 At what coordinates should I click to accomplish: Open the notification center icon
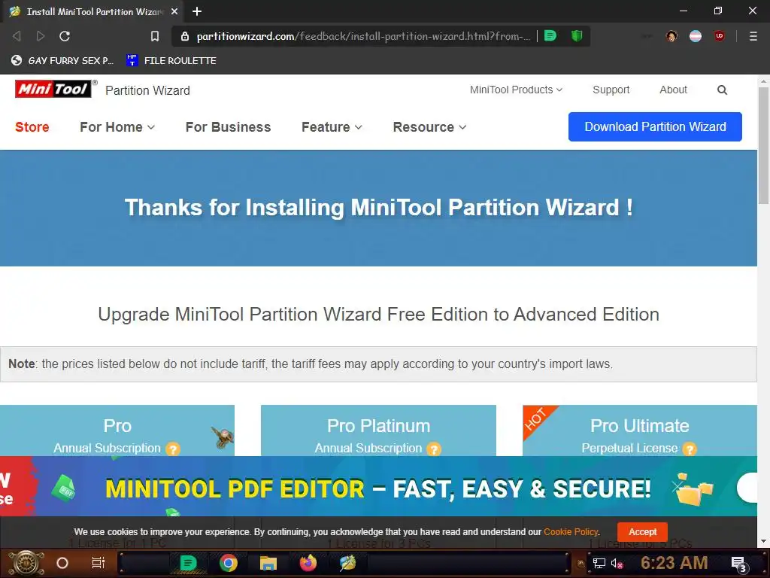coord(739,564)
